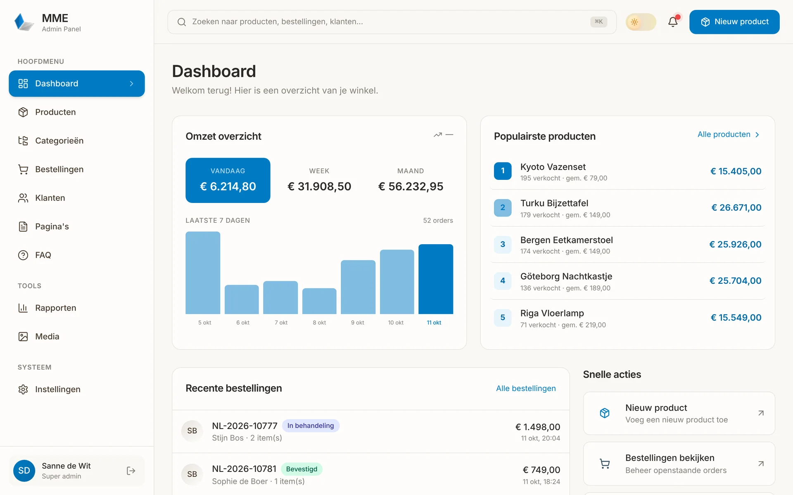Focus the product search field
The image size is (793, 495).
click(392, 22)
